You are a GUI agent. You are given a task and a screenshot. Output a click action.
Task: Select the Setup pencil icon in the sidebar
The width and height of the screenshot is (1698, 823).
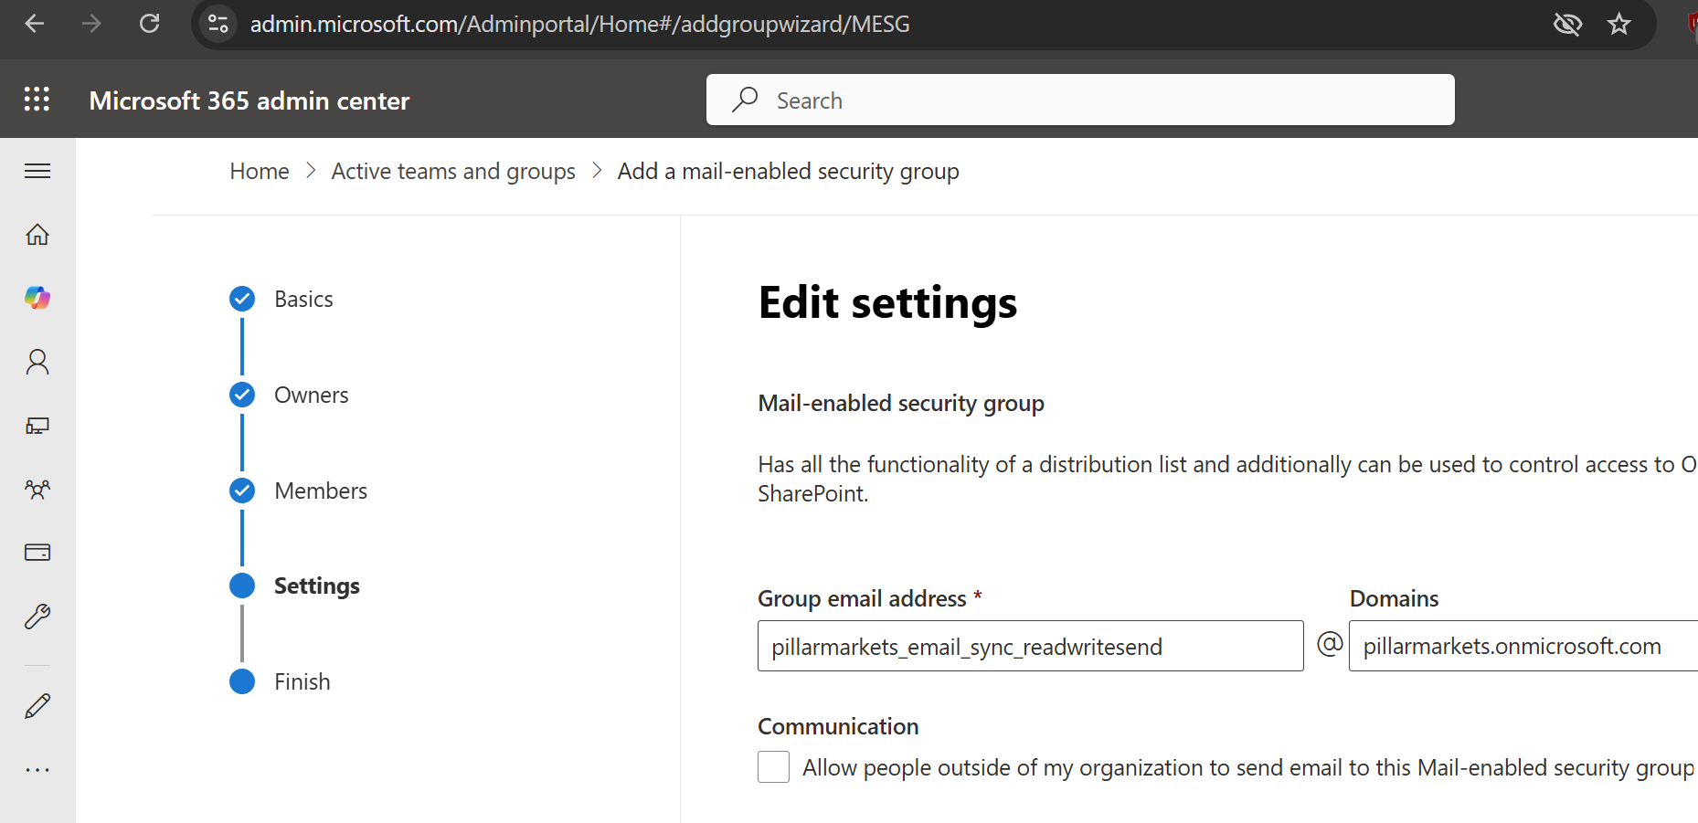click(x=37, y=705)
